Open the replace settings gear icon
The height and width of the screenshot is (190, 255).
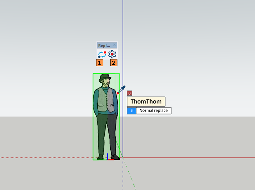(x=112, y=54)
